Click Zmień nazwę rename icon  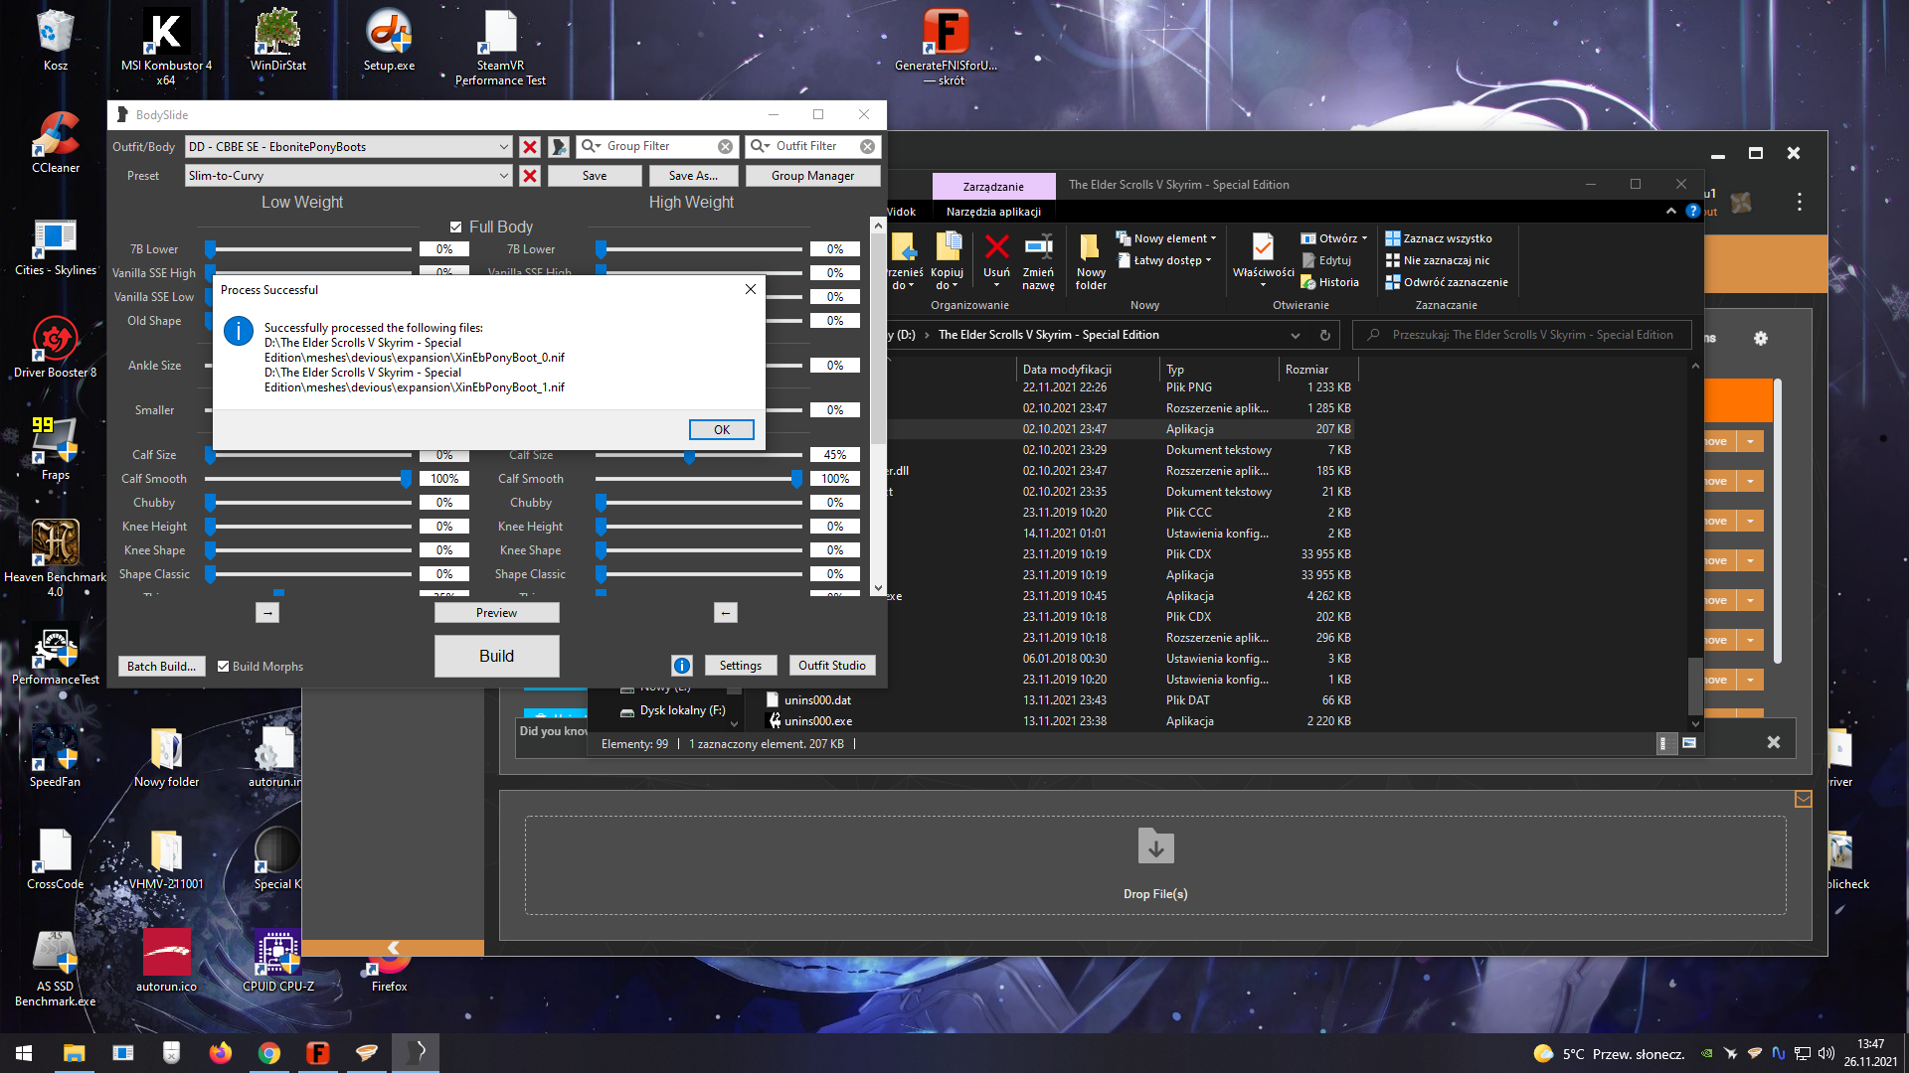point(1038,245)
